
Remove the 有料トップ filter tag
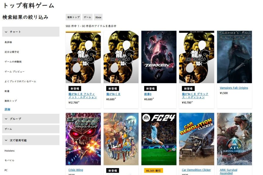(73, 17)
